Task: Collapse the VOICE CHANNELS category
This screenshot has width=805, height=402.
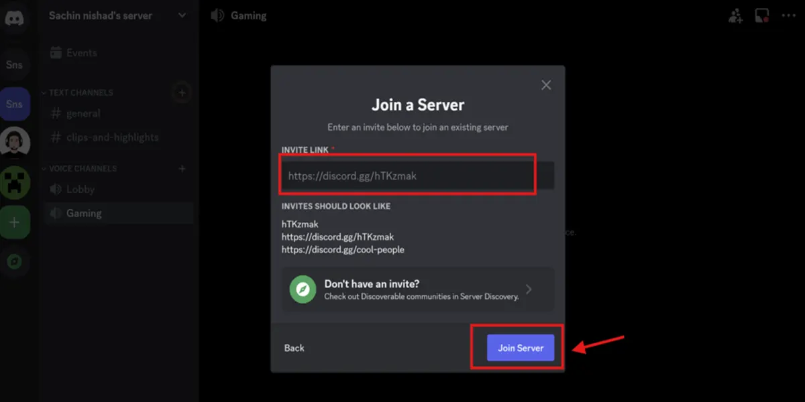Action: tap(79, 169)
